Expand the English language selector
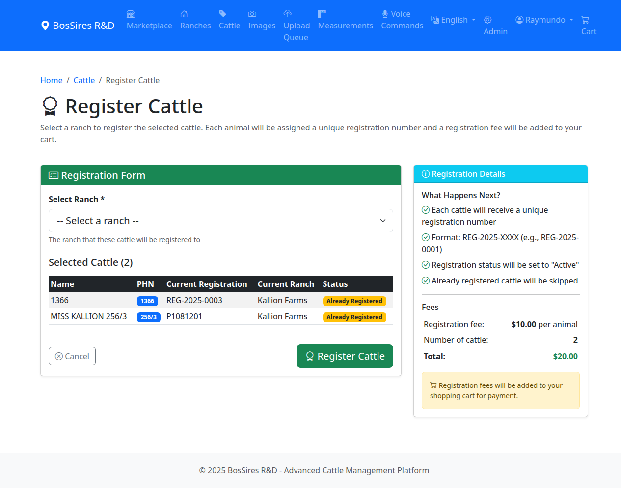Viewport: 621px width, 488px height. [453, 20]
